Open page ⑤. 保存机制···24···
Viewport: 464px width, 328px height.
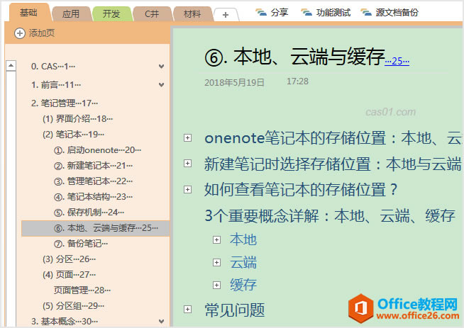(x=89, y=213)
